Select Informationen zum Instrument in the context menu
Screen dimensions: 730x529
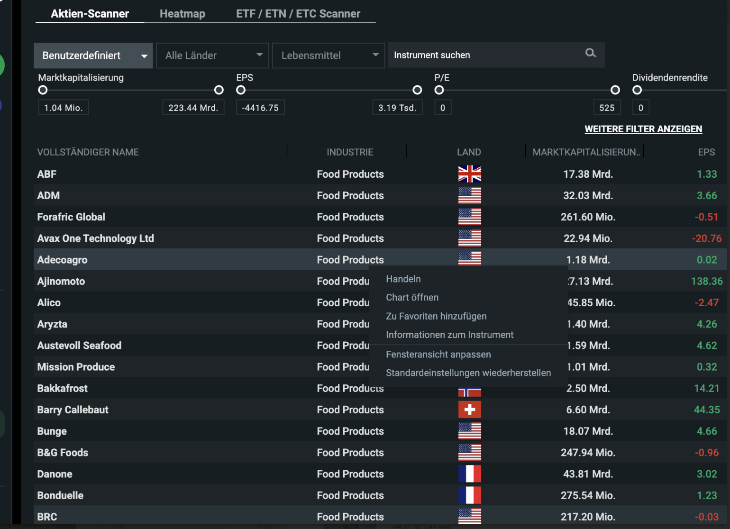tap(450, 335)
